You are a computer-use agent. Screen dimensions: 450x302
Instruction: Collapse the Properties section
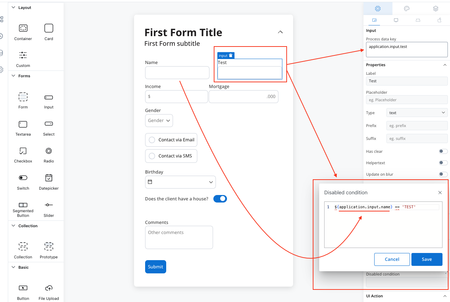click(x=445, y=65)
